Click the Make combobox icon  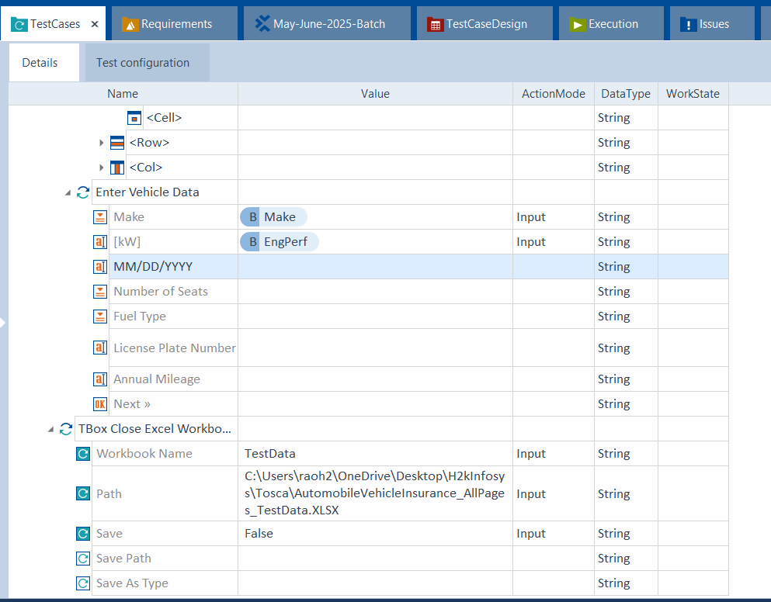click(x=100, y=217)
